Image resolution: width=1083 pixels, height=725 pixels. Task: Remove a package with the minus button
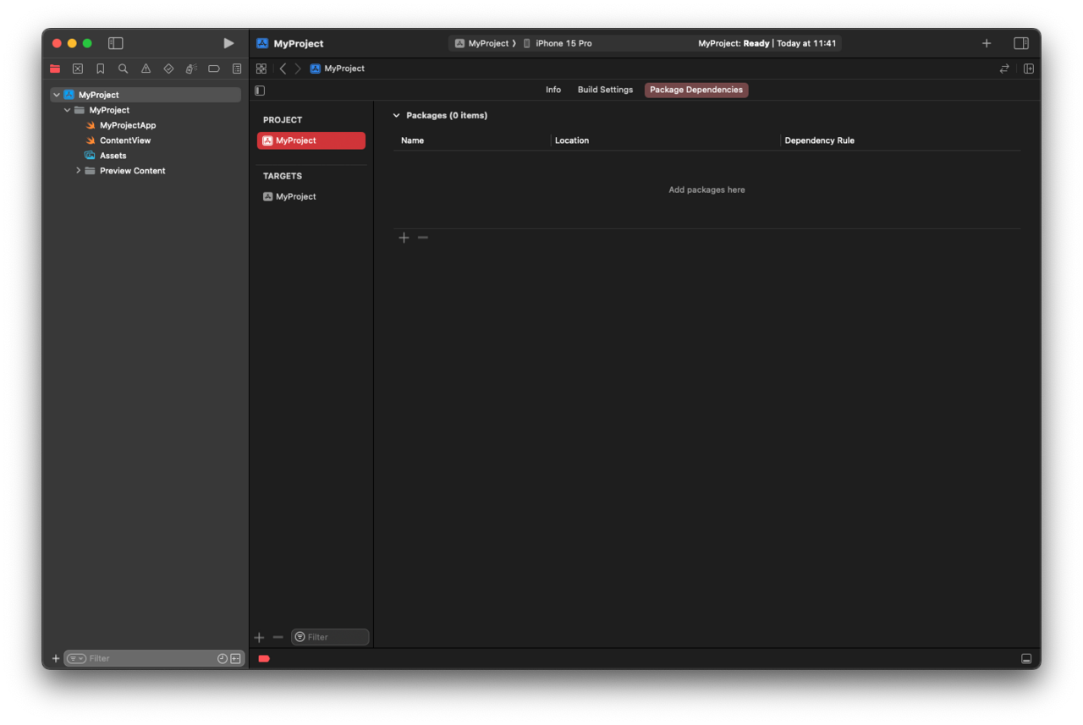[423, 238]
